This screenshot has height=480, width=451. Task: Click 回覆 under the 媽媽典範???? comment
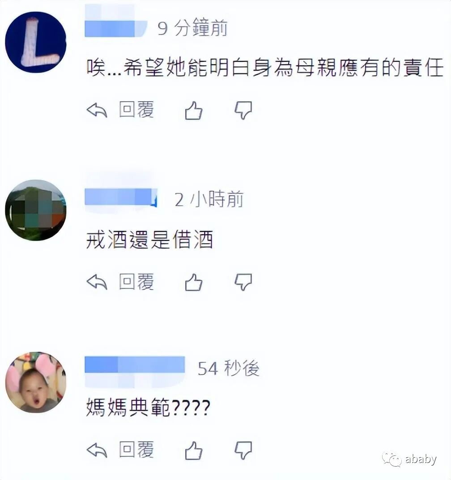click(136, 450)
